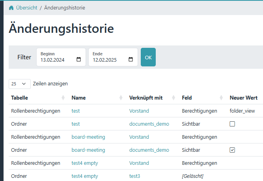Click the Ende date input field
263x181 pixels.
point(107,60)
